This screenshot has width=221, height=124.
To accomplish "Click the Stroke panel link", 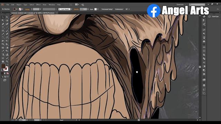I will pos(27,9).
